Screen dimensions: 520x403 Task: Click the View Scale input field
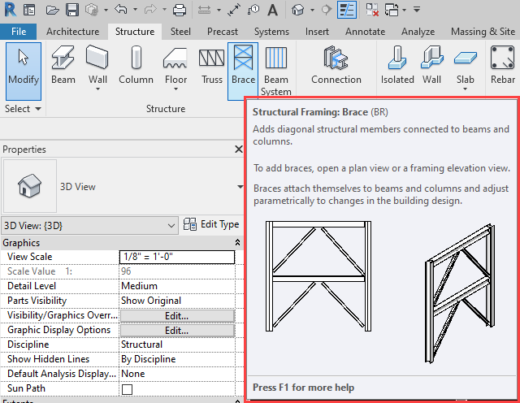(176, 257)
